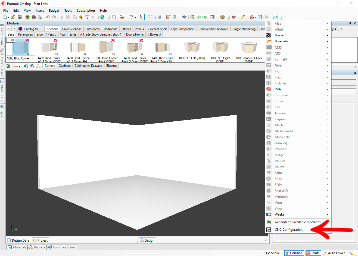The image size is (358, 256).
Task: Open the Design Data tab
Action: (18, 241)
